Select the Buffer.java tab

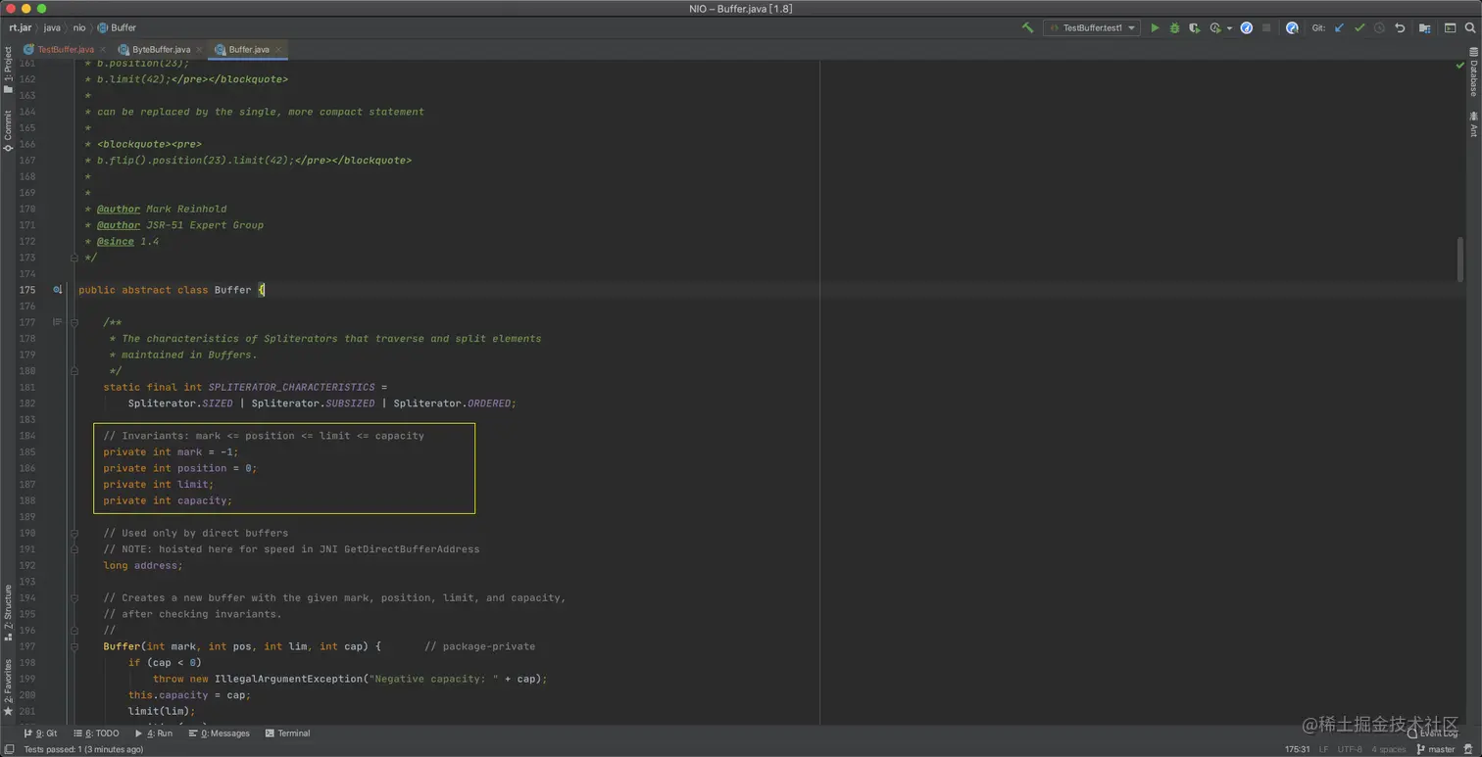click(249, 49)
